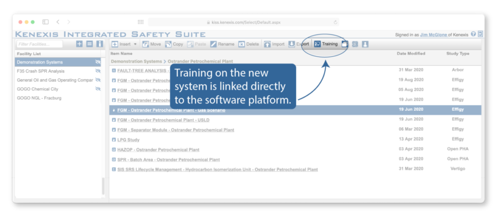497x218 pixels.
Task: Toggle visibility eye for F35 Crash SPR Analysis
Action: point(98,71)
